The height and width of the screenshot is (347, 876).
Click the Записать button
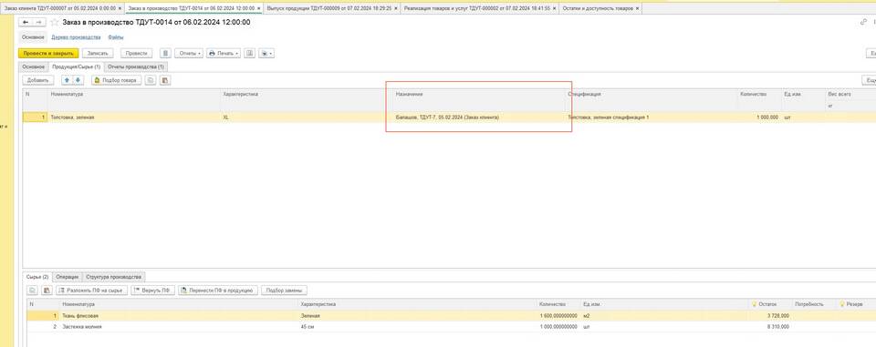tap(98, 53)
